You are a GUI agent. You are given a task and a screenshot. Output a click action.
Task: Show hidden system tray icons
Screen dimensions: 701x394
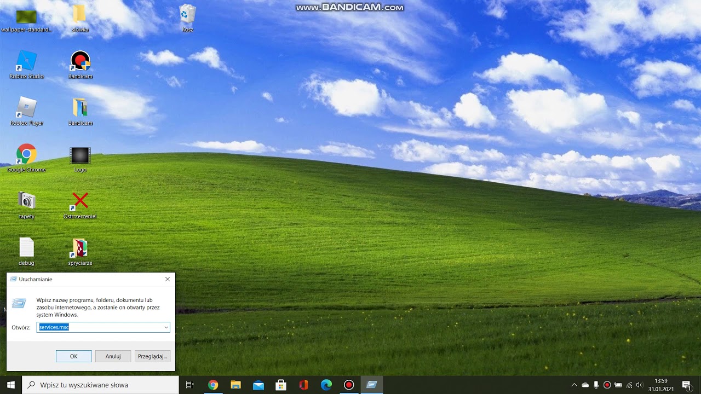click(574, 385)
